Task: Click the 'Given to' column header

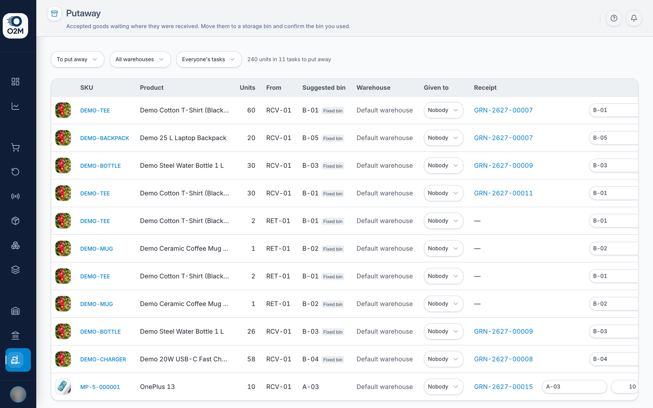Action: (436, 88)
